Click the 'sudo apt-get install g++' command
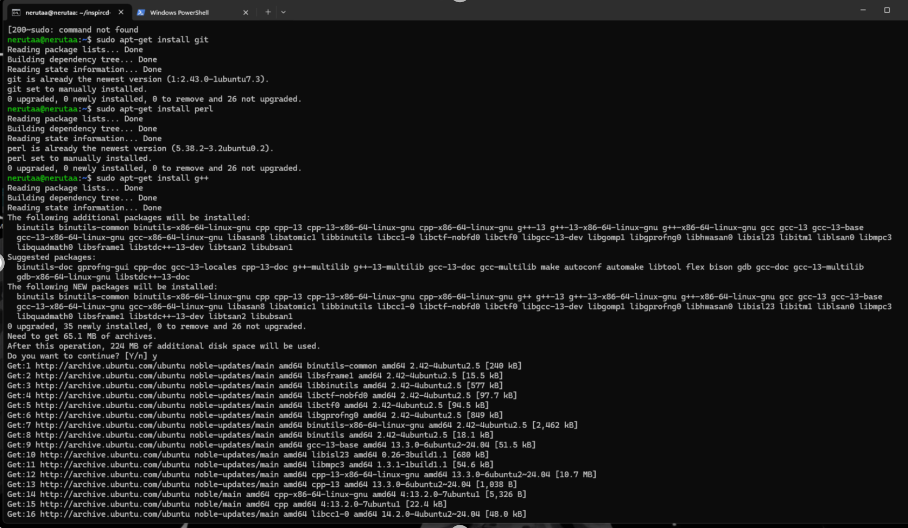This screenshot has width=908, height=528. (x=152, y=178)
